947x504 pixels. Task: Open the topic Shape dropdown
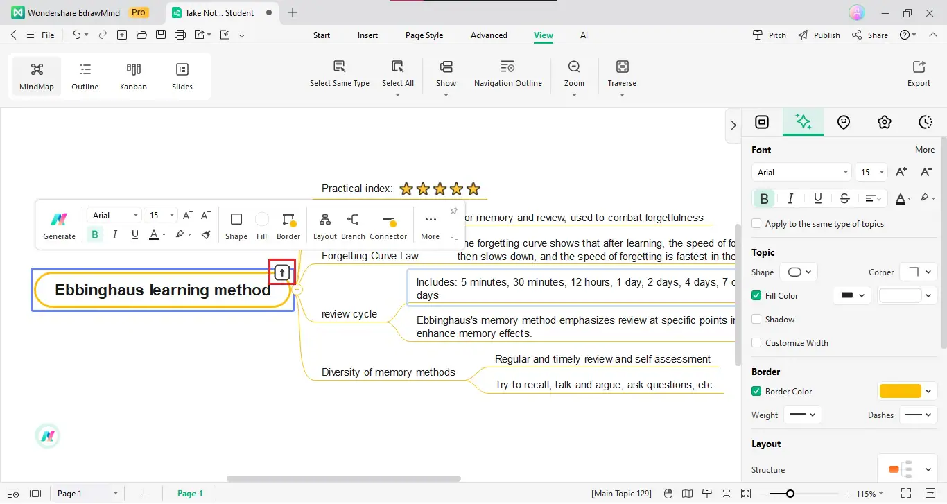pos(799,272)
